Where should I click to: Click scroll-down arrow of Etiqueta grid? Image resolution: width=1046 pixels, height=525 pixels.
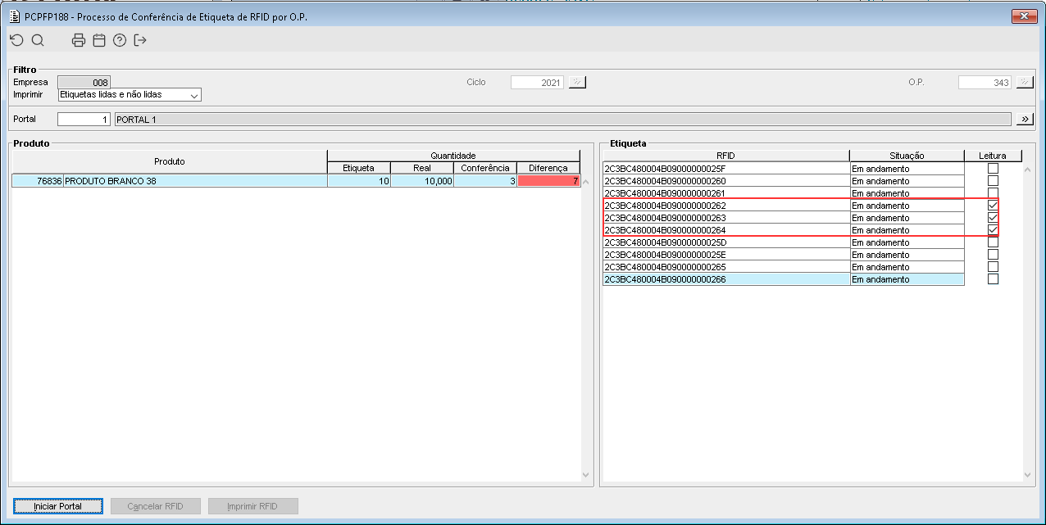(x=1028, y=474)
